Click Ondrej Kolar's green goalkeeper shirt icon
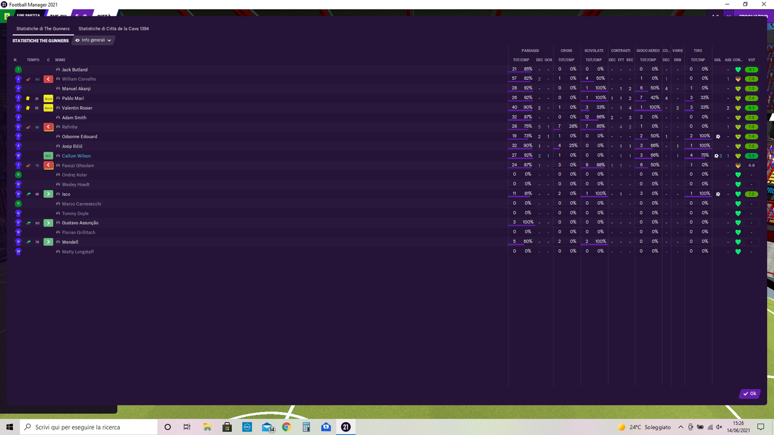The image size is (774, 435). point(18,175)
